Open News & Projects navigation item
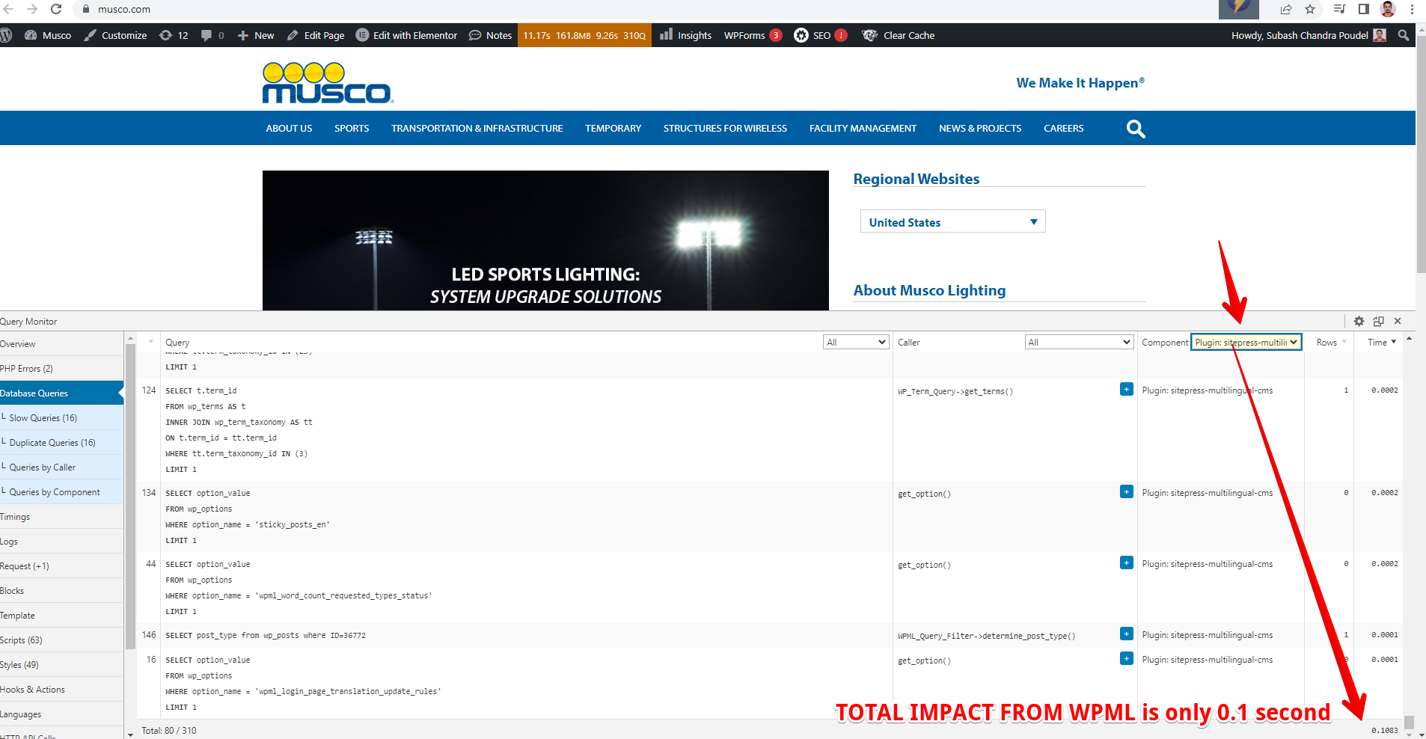The height and width of the screenshot is (739, 1426). coord(980,129)
